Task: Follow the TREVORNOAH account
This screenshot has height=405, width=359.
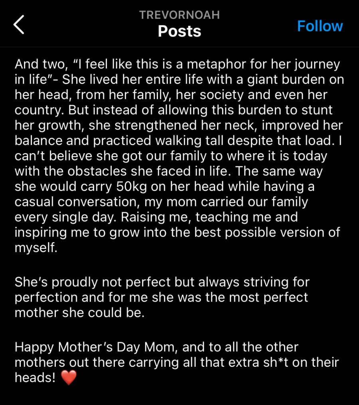Action: point(320,26)
